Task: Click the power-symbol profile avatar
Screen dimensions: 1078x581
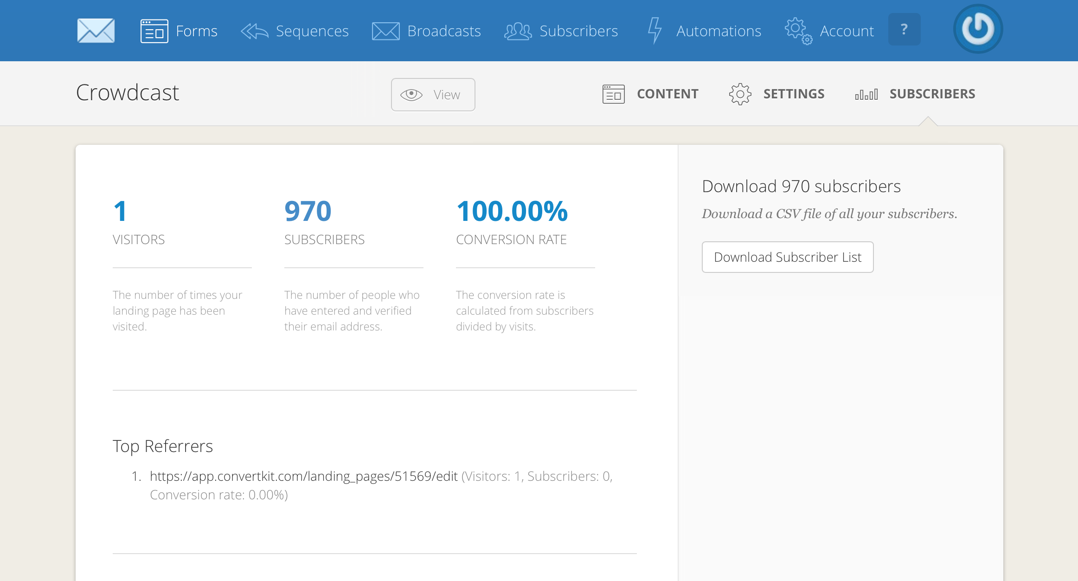Action: click(x=978, y=29)
